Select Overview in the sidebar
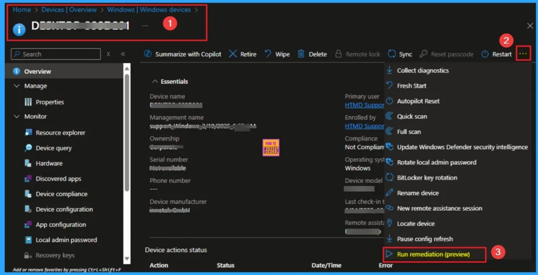The width and height of the screenshot is (538, 275). [64, 71]
